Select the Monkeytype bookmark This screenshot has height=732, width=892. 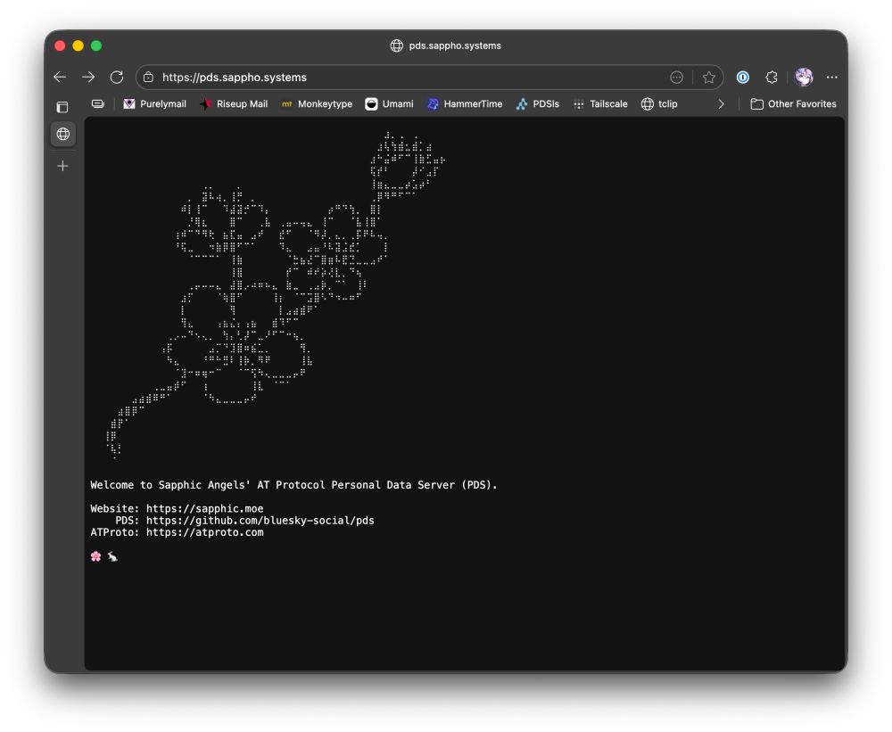tap(317, 103)
